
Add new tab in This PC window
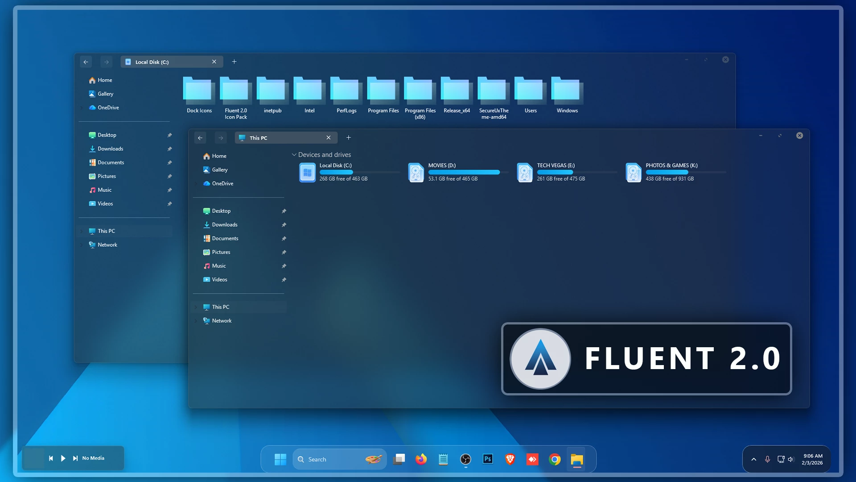coord(349,137)
